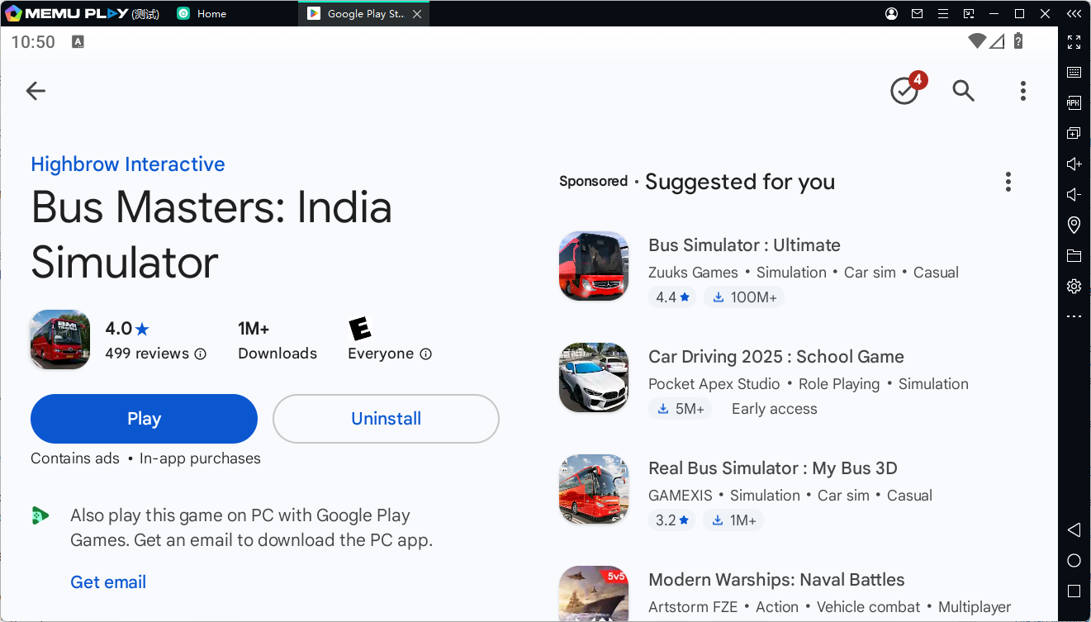Viewport: 1091px width, 622px height.
Task: Show more sidebar tools
Action: (1074, 316)
